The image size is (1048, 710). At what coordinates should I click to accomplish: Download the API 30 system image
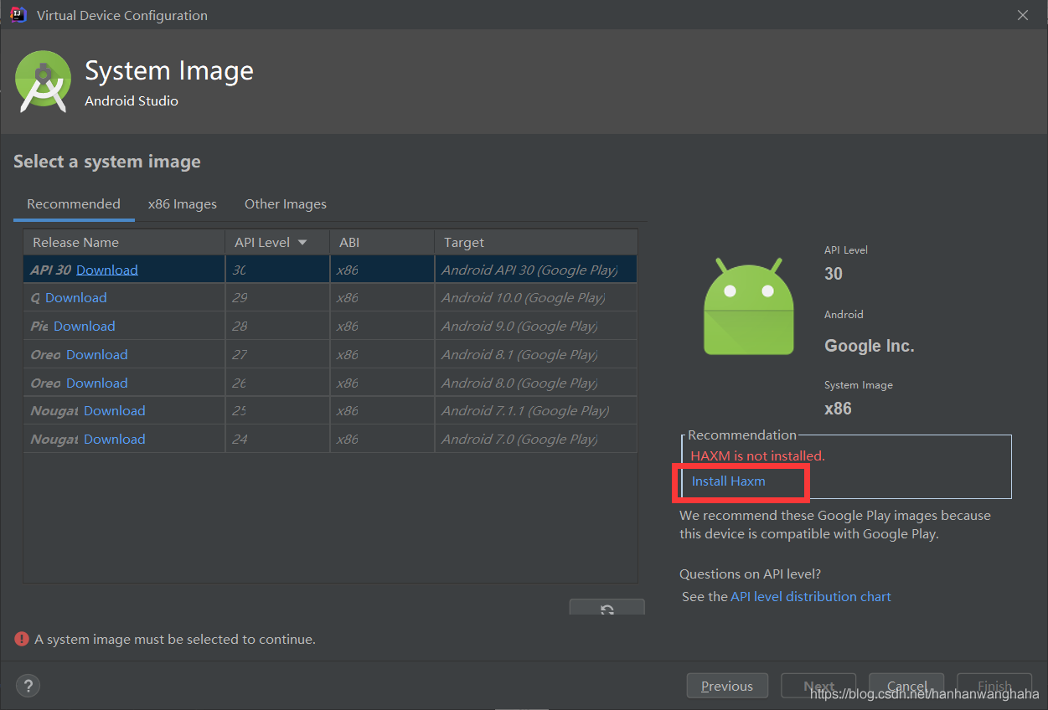coord(106,269)
